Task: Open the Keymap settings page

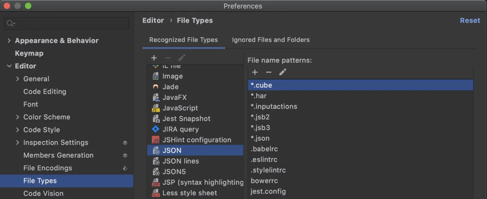Action: tap(29, 53)
